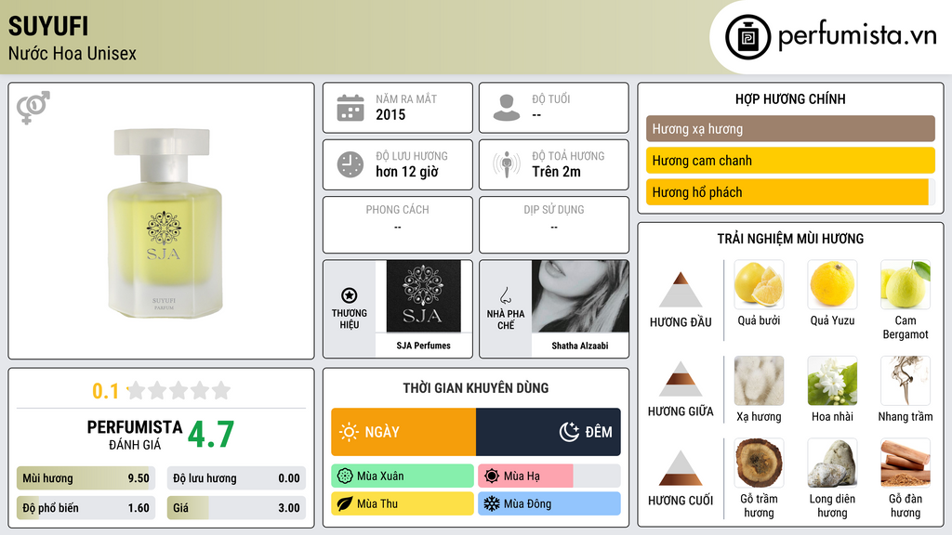Click the Hợp hương chính heading
The width and height of the screenshot is (952, 535).
[x=790, y=98]
